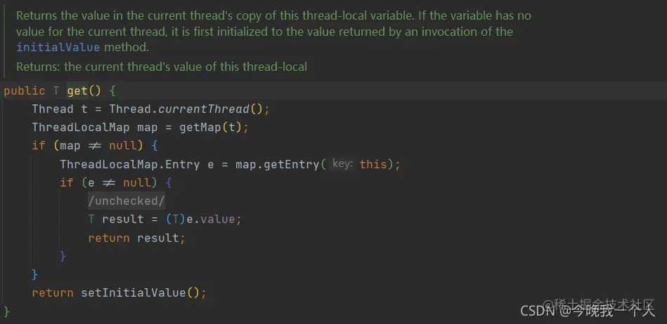Click the final closing brace of get()

(6, 311)
